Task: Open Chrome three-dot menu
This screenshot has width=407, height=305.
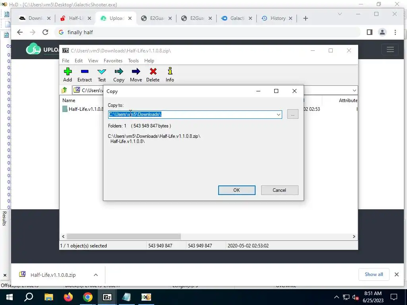Action: coord(395,32)
